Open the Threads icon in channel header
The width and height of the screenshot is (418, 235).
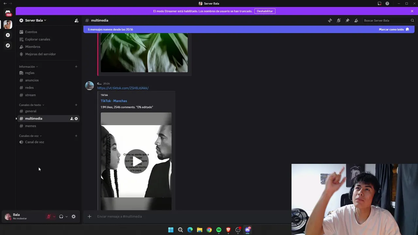330,20
